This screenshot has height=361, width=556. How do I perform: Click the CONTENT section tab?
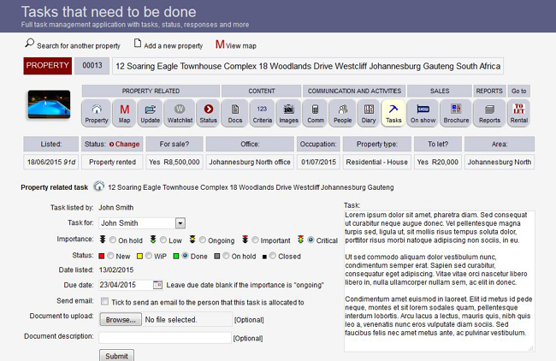click(262, 91)
